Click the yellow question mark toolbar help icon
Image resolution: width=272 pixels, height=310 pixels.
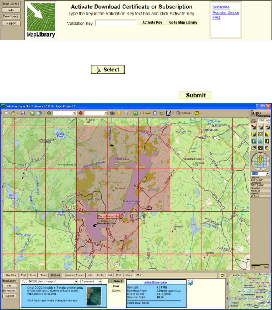[x=197, y=113]
